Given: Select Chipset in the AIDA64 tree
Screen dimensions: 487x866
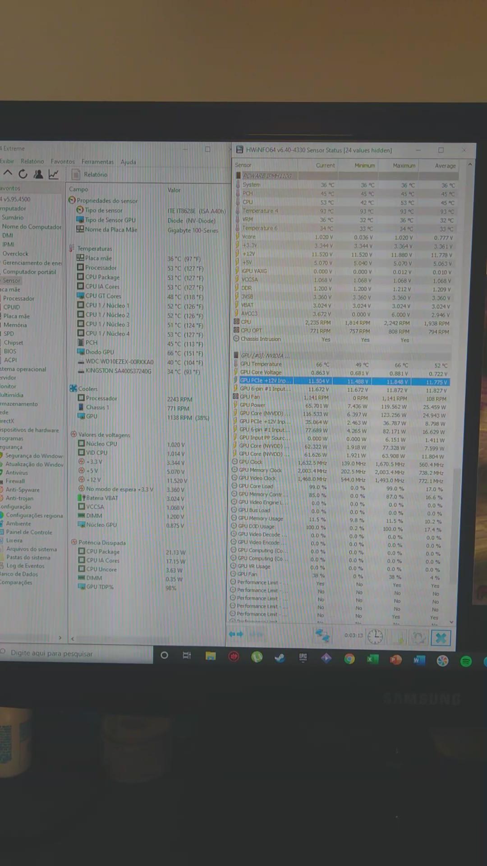Looking at the screenshot, I should click(14, 342).
